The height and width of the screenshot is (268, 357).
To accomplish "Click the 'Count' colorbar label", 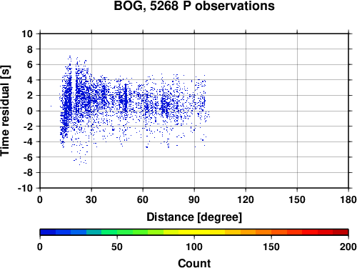I will tap(194, 263).
